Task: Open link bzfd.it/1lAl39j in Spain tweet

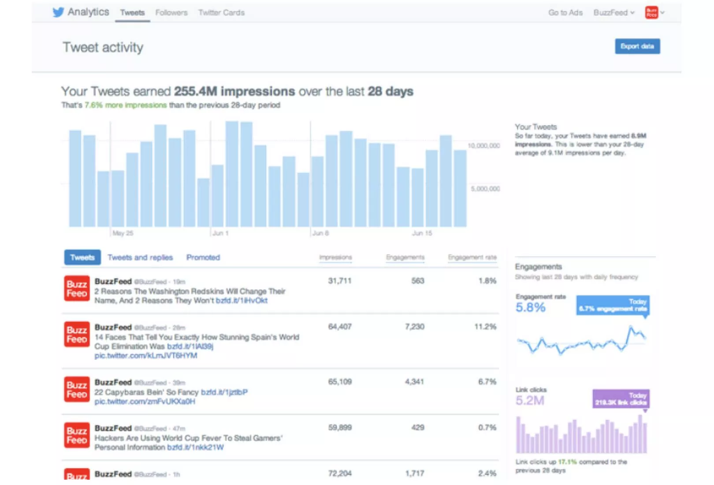Action: pyautogui.click(x=190, y=346)
